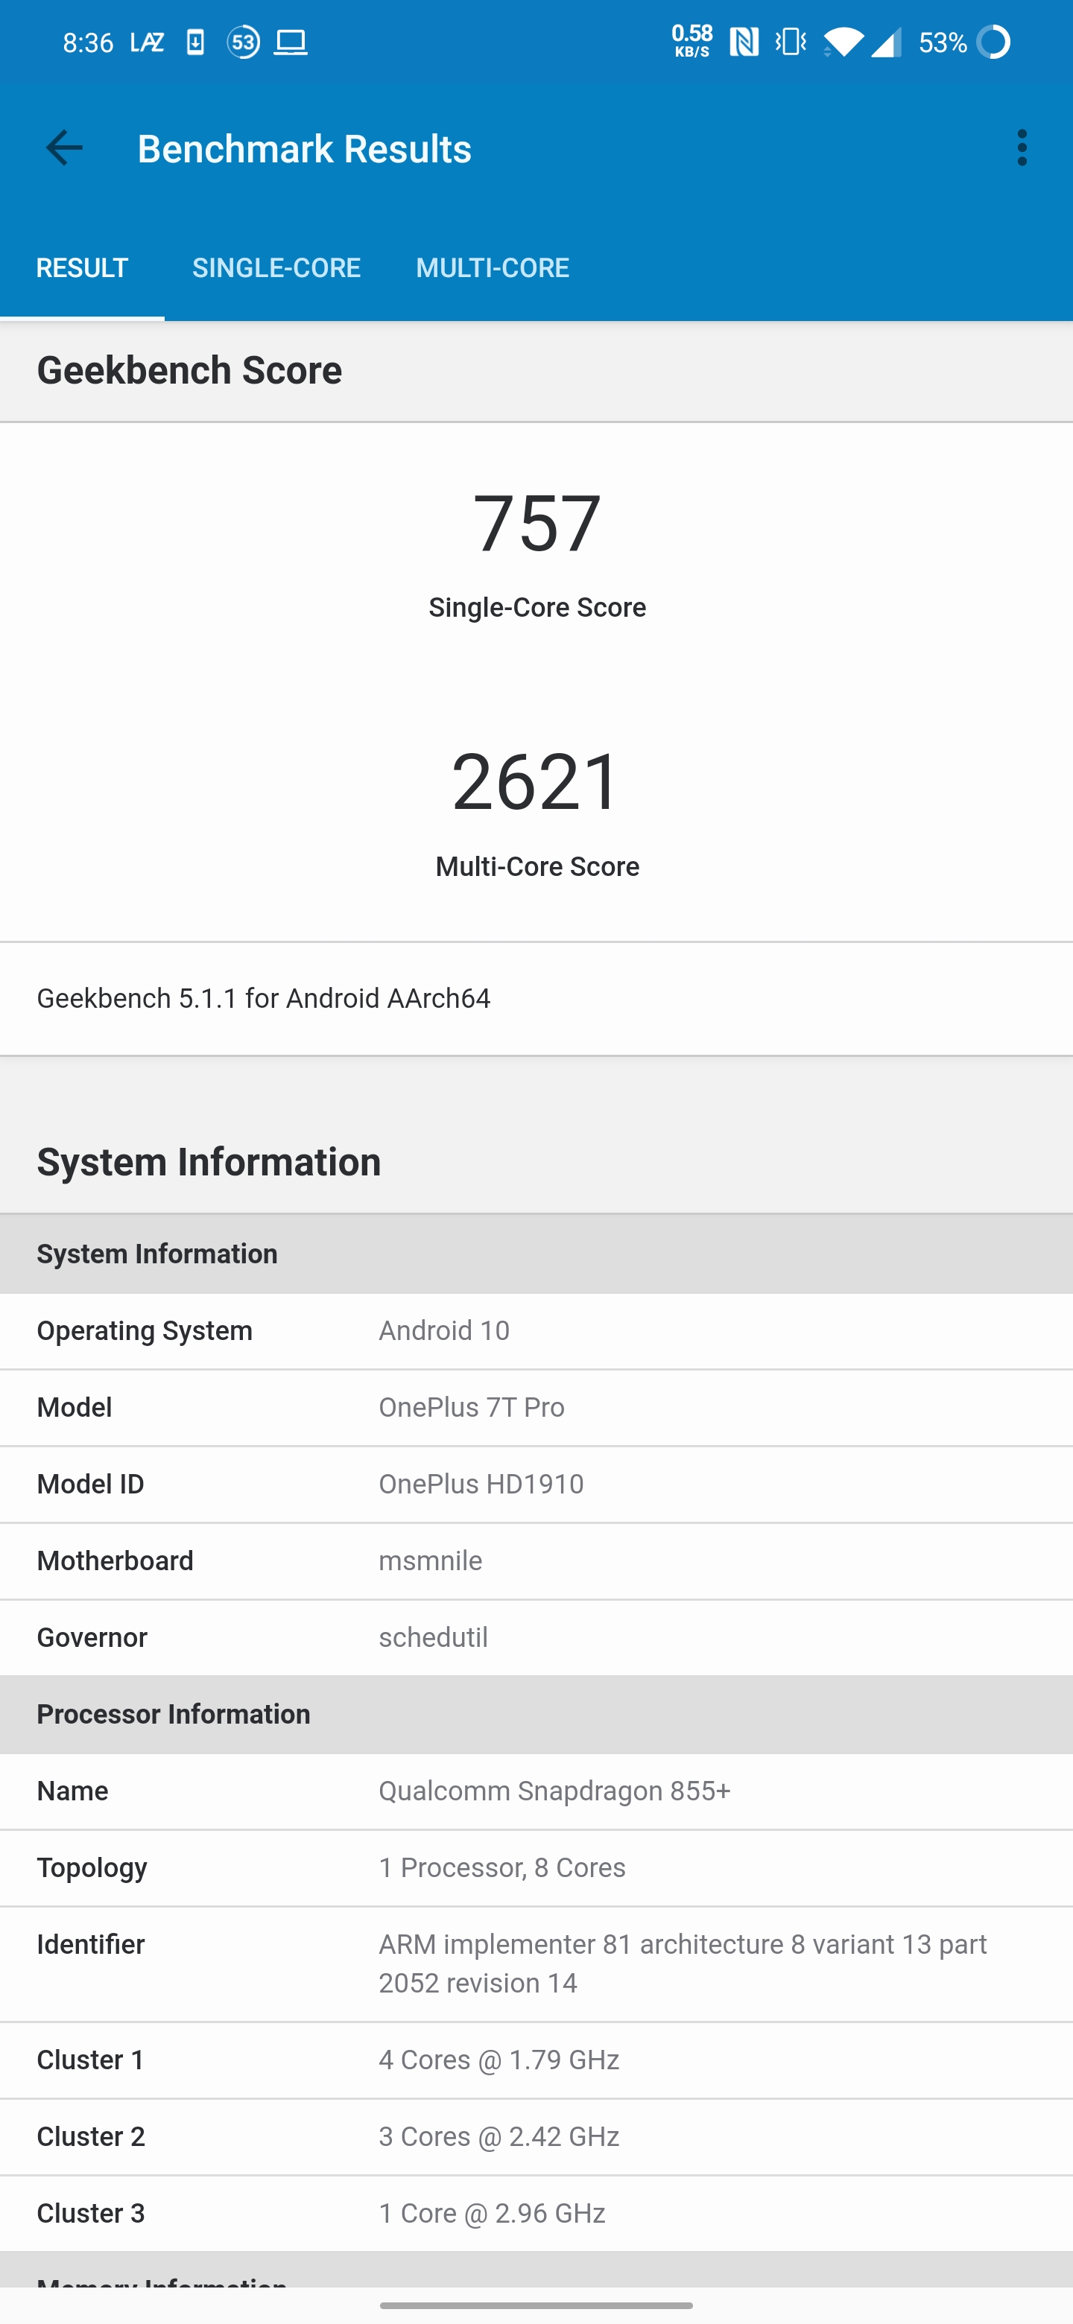
Task: Tap the Geekbench 5.1.1 version text
Action: pyautogui.click(x=264, y=999)
